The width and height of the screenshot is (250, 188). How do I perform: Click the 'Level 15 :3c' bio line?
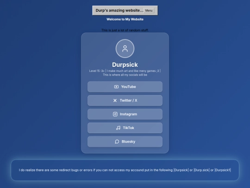click(125, 71)
